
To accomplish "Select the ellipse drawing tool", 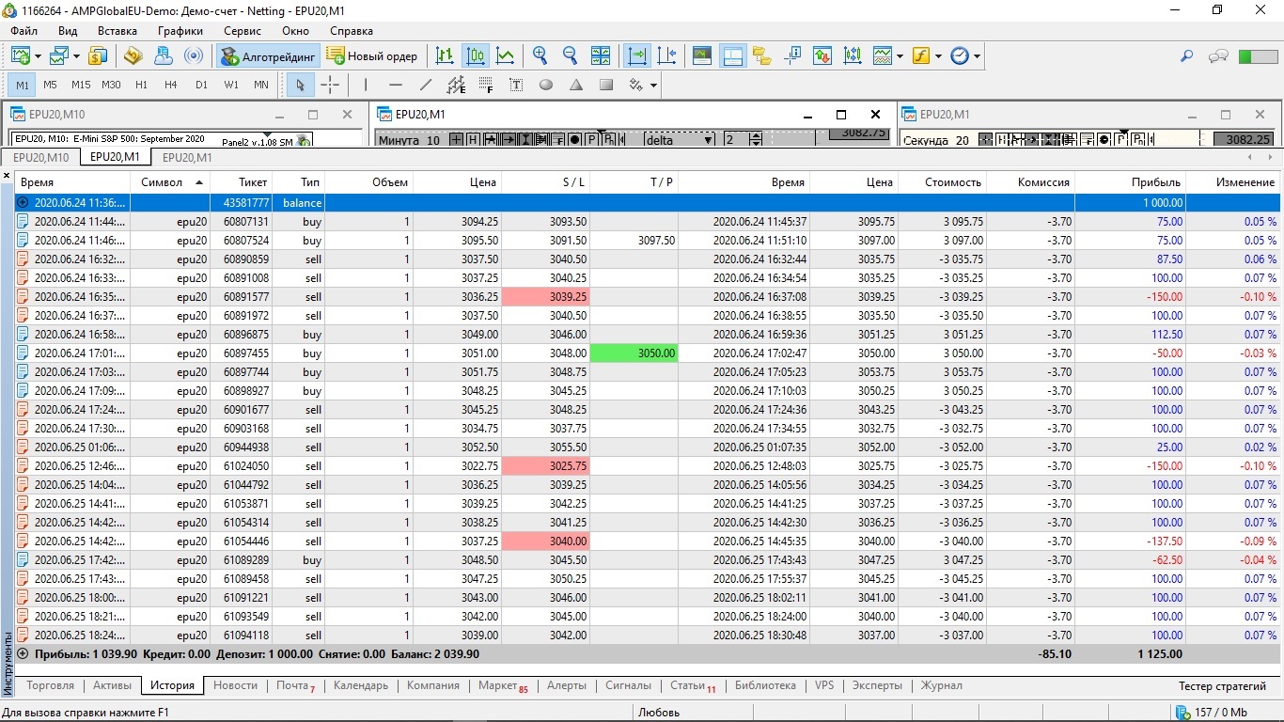I will [x=546, y=85].
